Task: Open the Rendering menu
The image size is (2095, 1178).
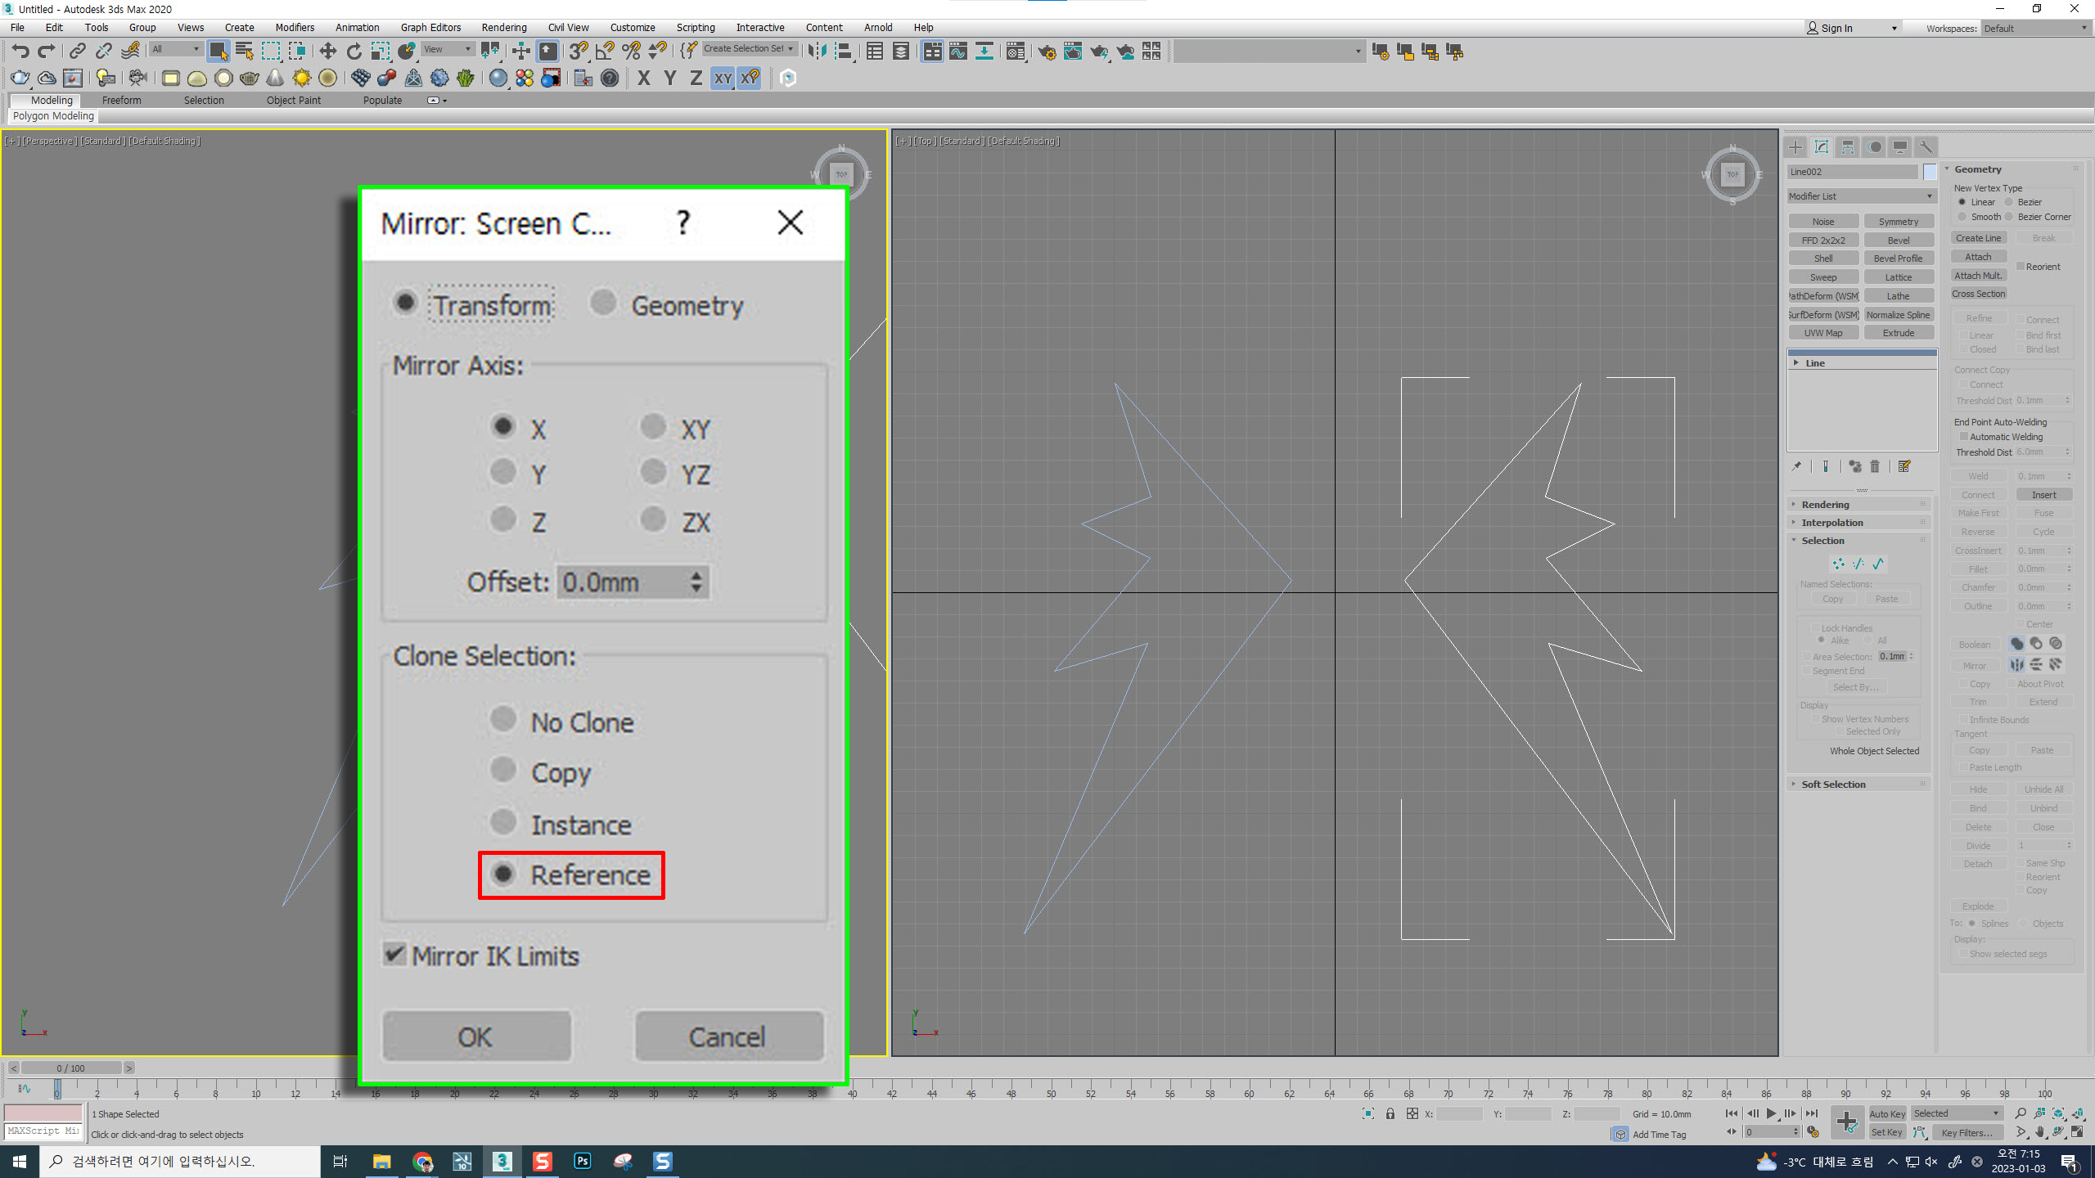Action: pos(503,27)
